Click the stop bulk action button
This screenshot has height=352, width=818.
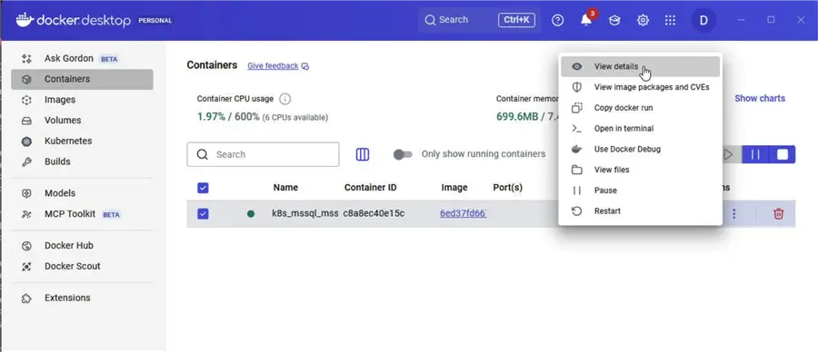[783, 154]
